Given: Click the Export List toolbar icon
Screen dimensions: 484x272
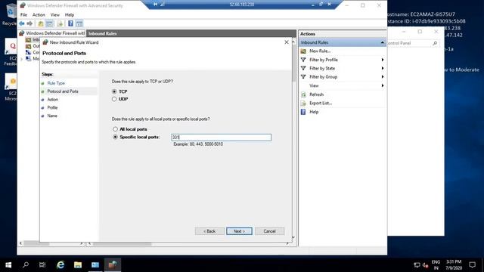Looking at the screenshot, I should (x=60, y=23).
